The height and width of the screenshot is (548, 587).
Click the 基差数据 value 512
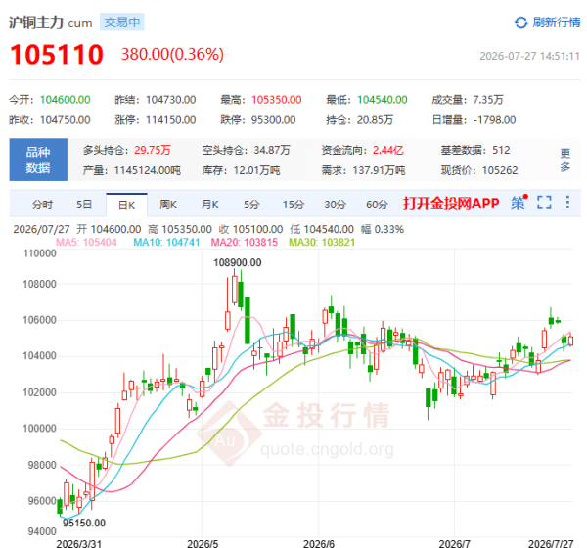click(x=501, y=150)
